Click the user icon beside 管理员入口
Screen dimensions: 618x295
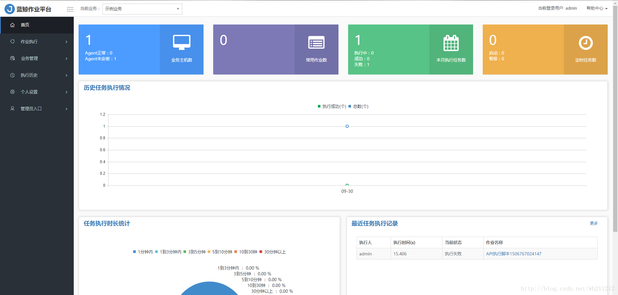tap(13, 109)
